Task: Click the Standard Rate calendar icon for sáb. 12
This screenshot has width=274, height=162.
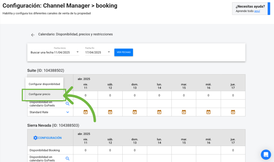Action: [x=110, y=112]
